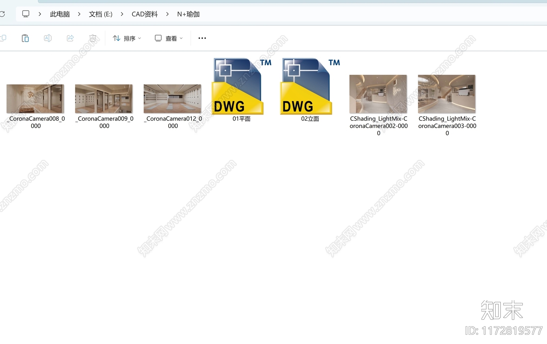This screenshot has height=344, width=547.
Task: Click the paste clipboard icon
Action: [x=25, y=38]
